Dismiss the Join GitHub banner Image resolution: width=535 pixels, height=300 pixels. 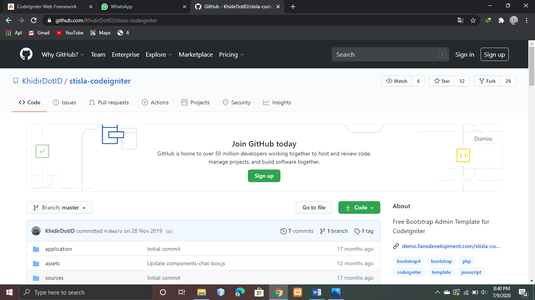pos(483,139)
